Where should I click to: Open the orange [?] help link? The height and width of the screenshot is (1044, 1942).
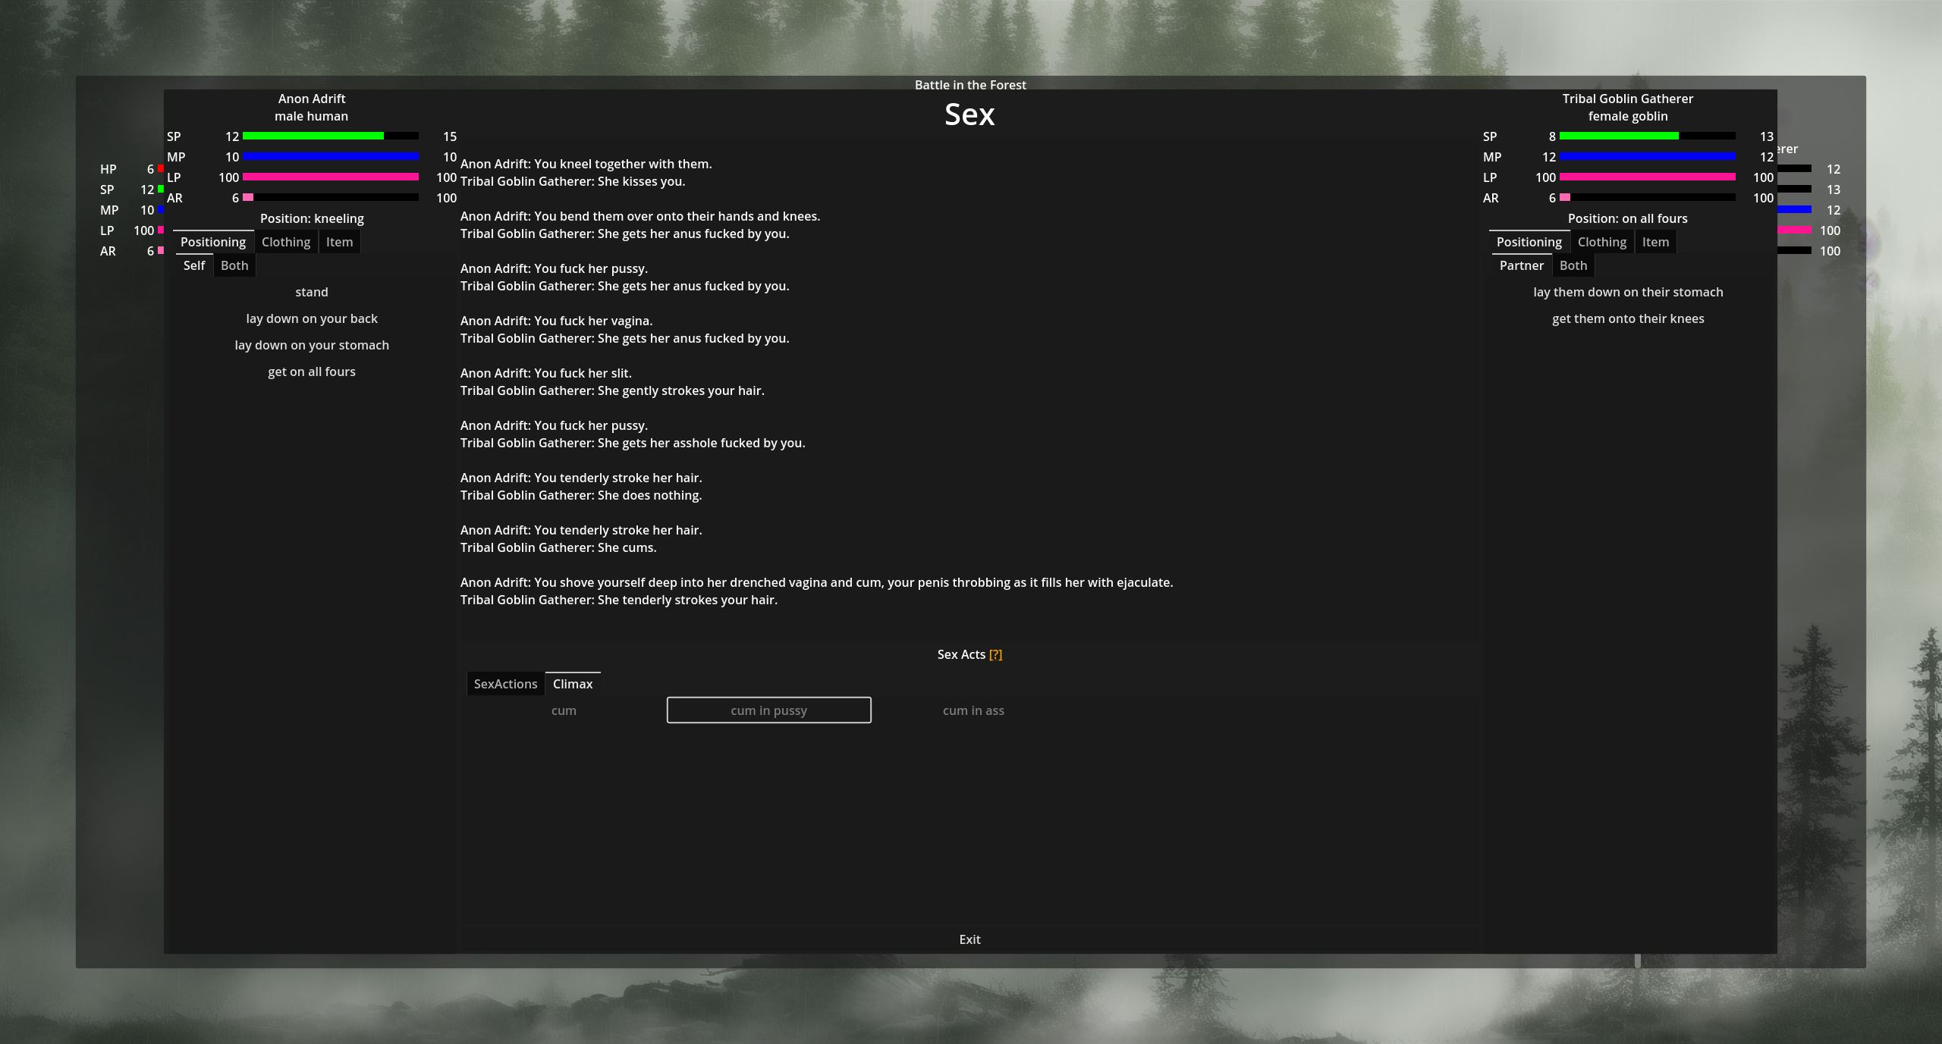tap(995, 654)
